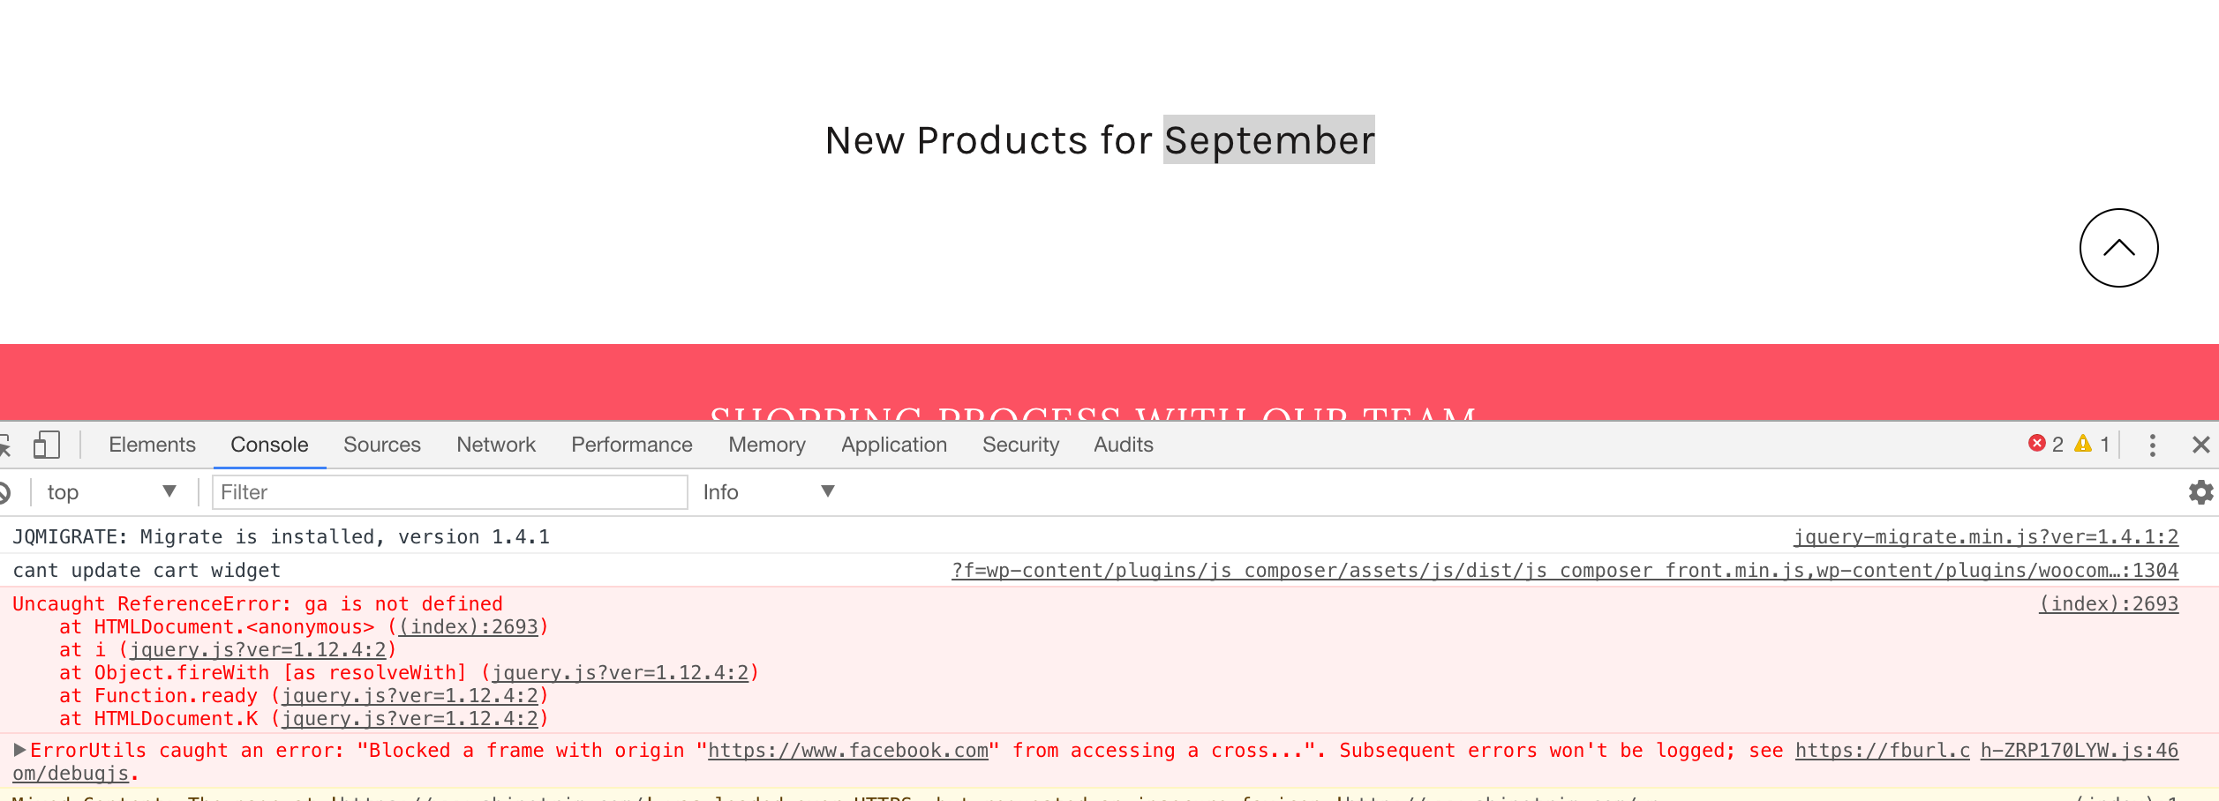Screen dimensions: 2219x801
Task: Open the top context dropdown
Action: click(110, 492)
